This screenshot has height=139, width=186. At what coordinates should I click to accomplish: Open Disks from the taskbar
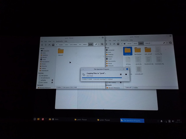click(x=55, y=119)
